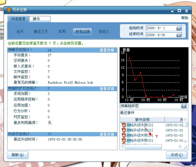Click the glove icon on second upgrade-failed event

click(x=124, y=130)
